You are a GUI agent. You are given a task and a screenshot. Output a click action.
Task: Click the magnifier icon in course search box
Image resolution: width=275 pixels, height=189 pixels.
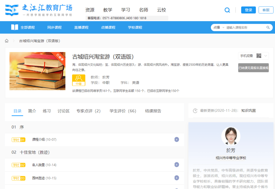[x=268, y=28]
